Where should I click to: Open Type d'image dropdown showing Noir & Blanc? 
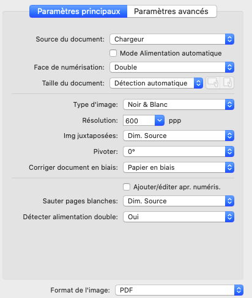tap(179, 104)
